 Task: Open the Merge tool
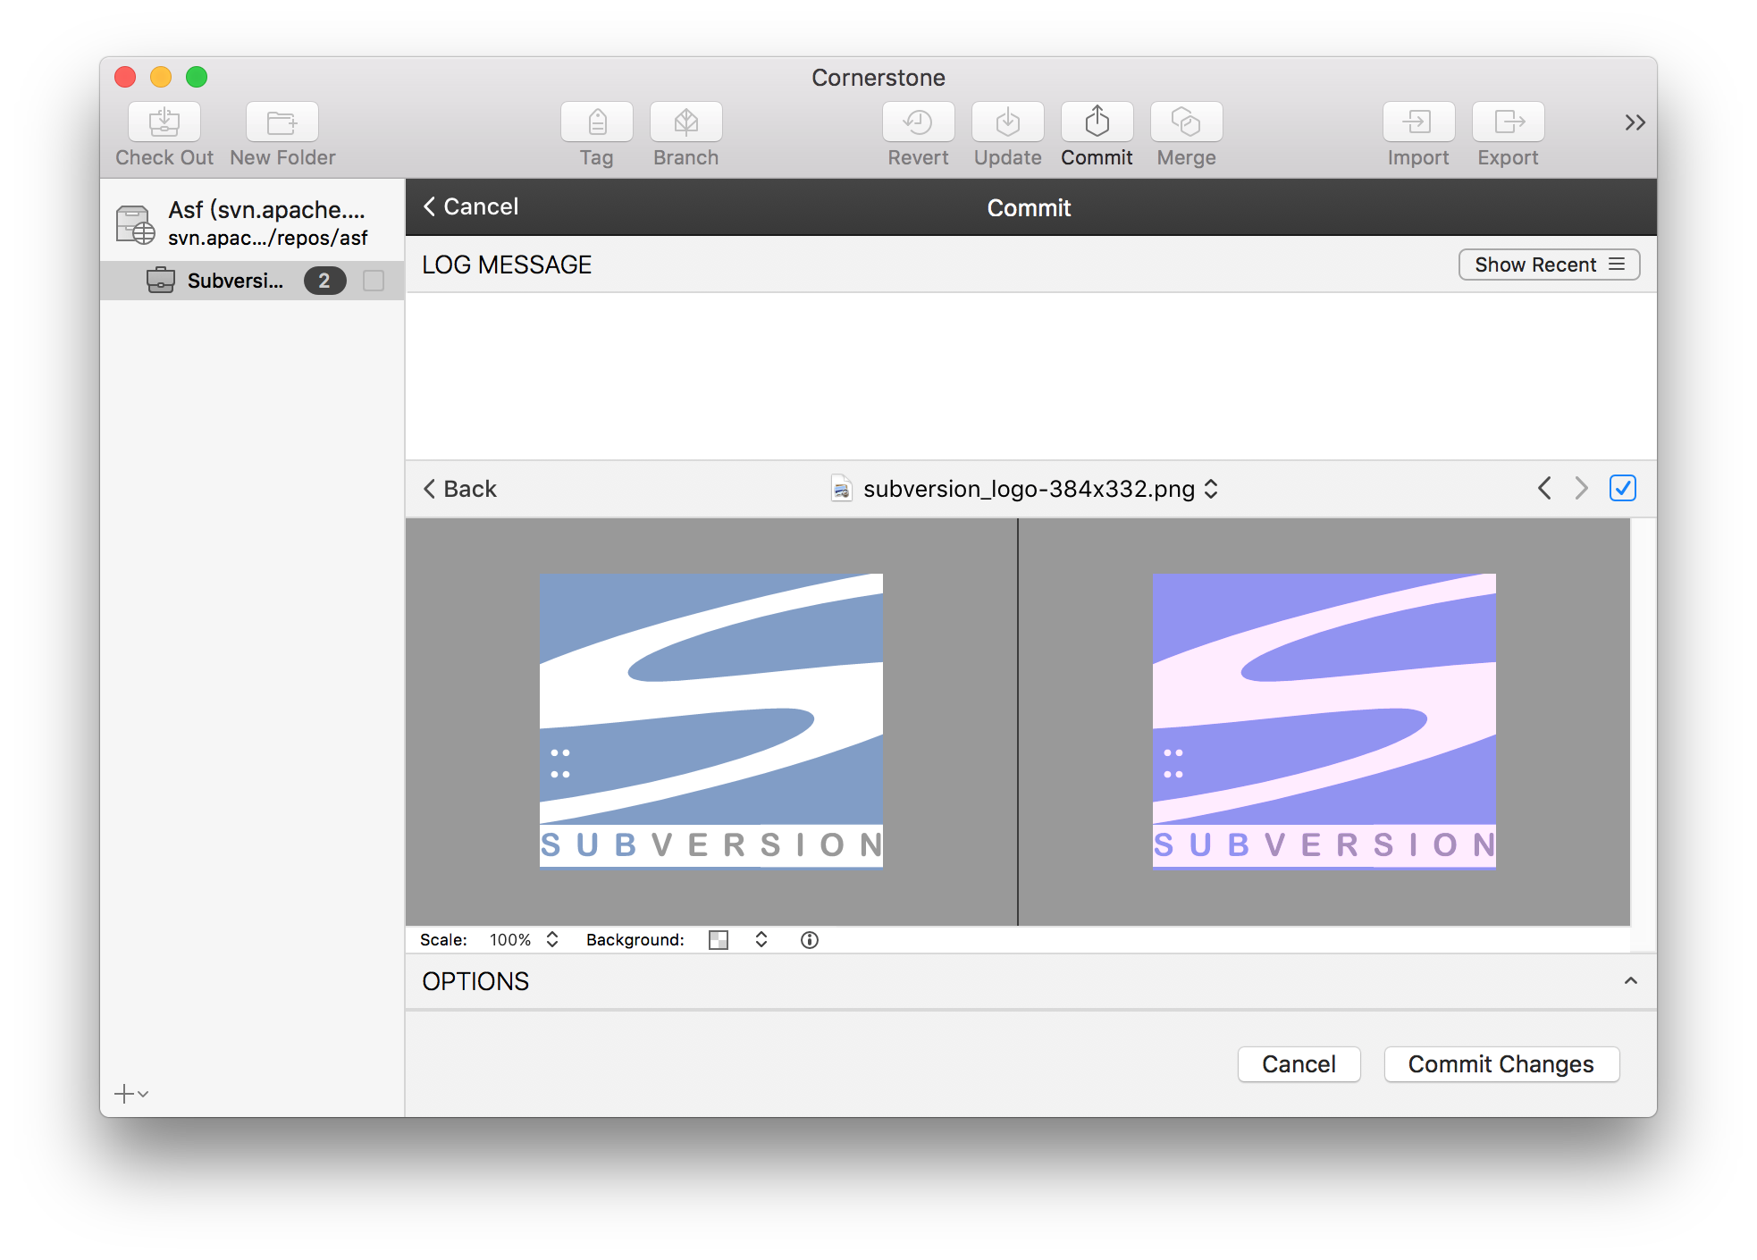(1185, 132)
